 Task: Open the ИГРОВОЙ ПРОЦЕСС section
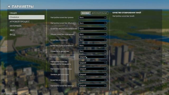20,22
